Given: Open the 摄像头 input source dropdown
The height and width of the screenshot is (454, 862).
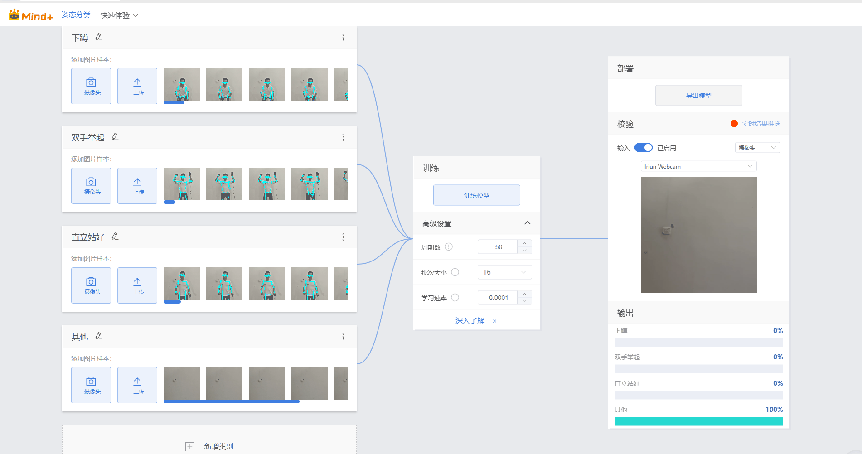Looking at the screenshot, I should (x=757, y=147).
